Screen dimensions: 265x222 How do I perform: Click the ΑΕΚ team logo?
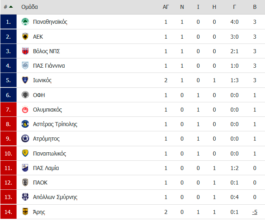25,36
